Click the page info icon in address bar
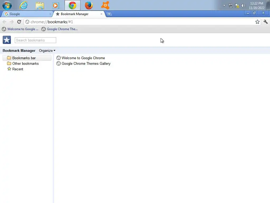 (x=27, y=22)
